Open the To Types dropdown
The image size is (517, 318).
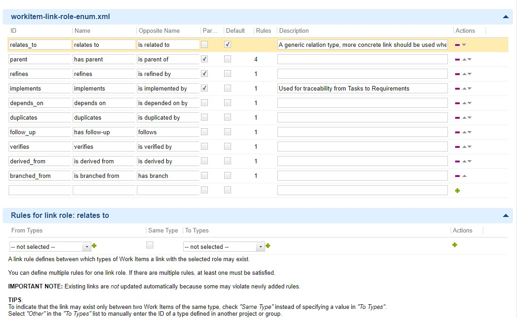click(260, 246)
